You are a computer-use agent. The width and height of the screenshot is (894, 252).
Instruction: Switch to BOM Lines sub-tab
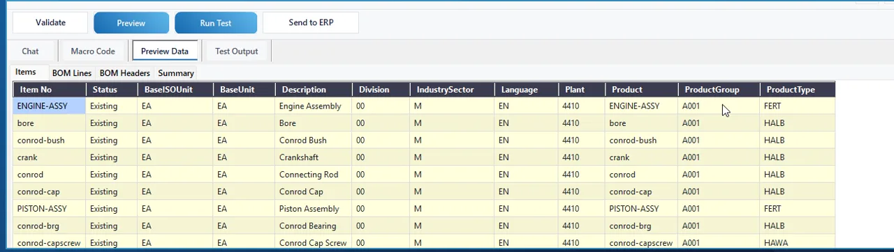click(72, 73)
